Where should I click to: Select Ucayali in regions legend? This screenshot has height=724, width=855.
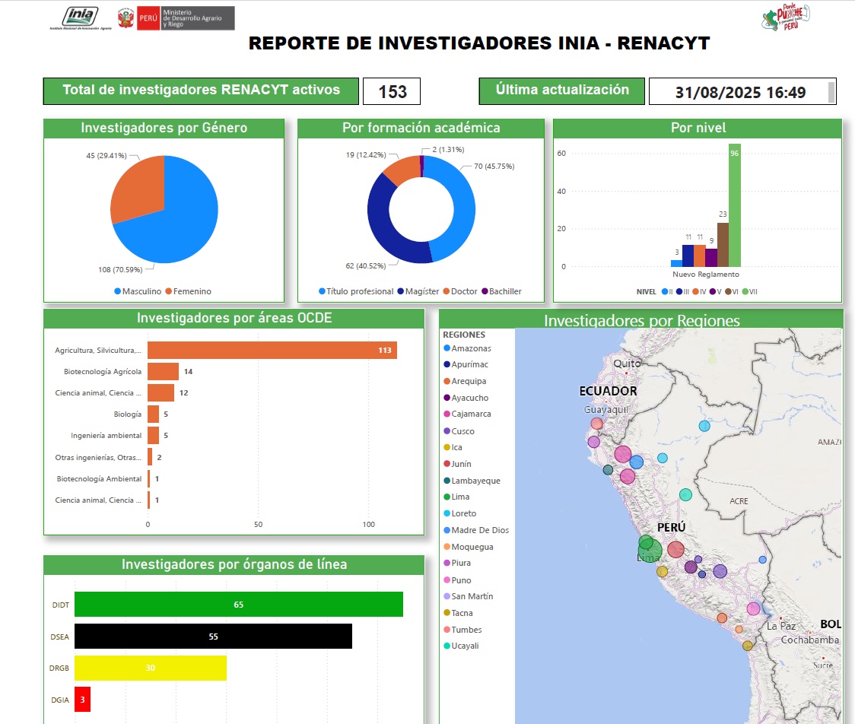447,646
